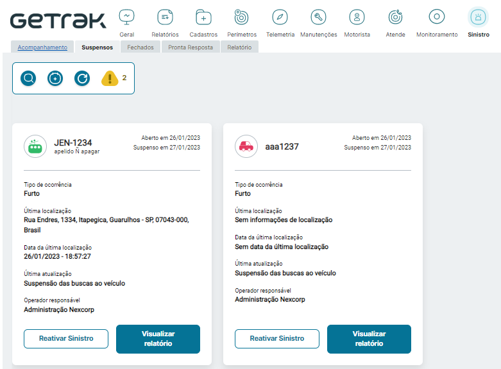Viewport: 501px width, 369px height.
Task: Click 'Aberto em 26/01/2023' in JEN-1234 card
Action: [x=171, y=138]
